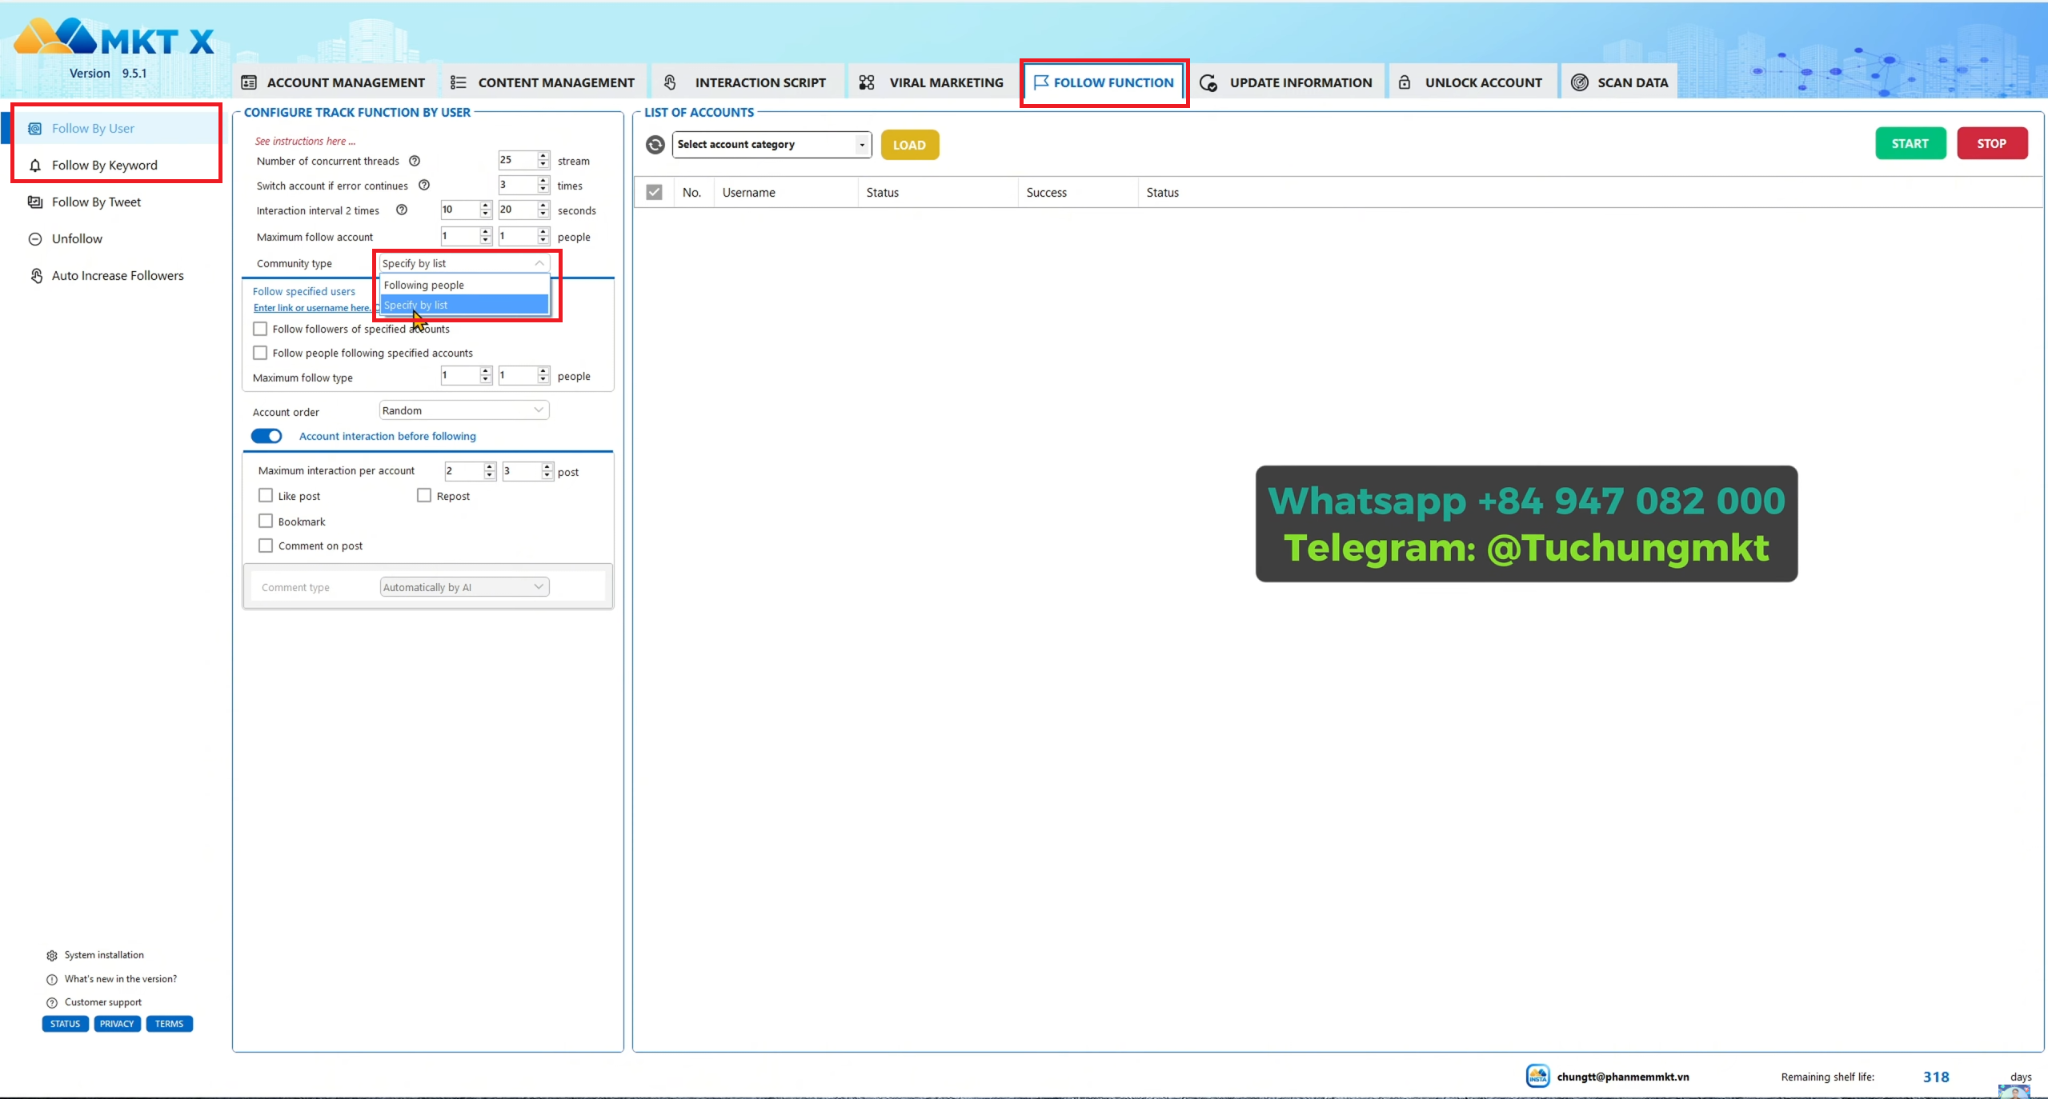Click the account avatar icon near email
This screenshot has height=1099, width=2048.
[1537, 1076]
